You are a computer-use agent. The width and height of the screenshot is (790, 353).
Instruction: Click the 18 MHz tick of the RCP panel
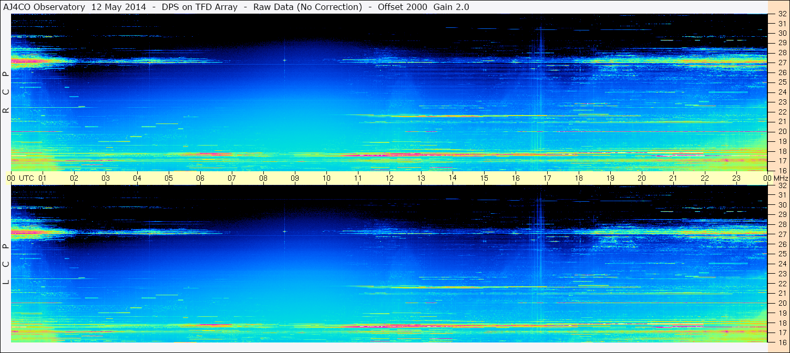point(782,151)
